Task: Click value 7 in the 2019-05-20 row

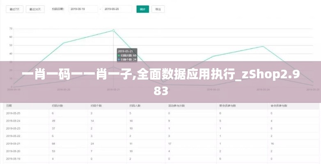Action: click(92, 151)
